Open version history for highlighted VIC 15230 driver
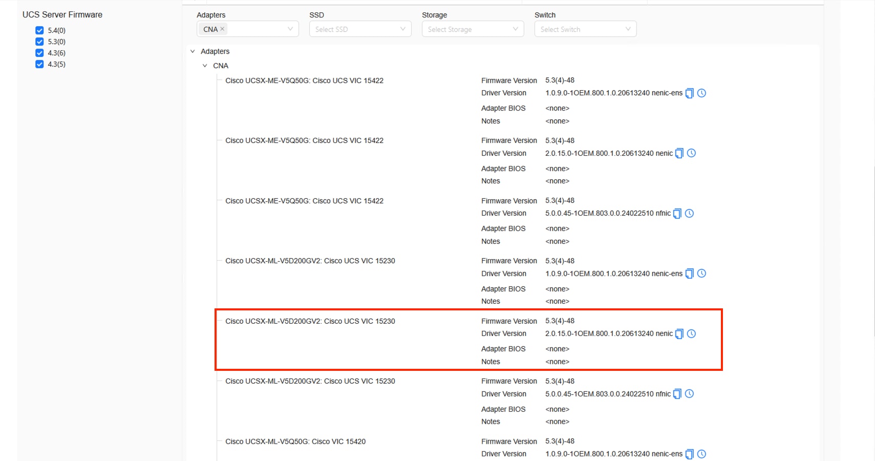 692,333
